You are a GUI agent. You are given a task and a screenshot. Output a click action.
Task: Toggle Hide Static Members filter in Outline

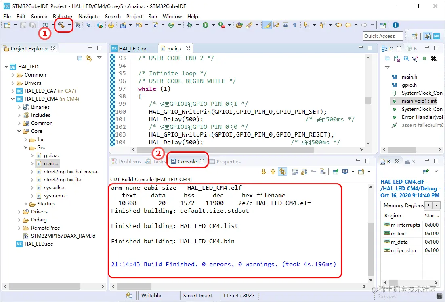pos(415,59)
